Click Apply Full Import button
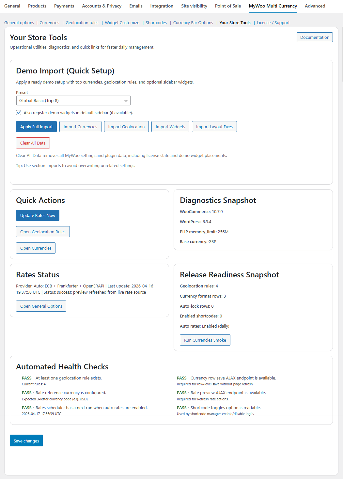343x479 pixels. click(x=36, y=127)
